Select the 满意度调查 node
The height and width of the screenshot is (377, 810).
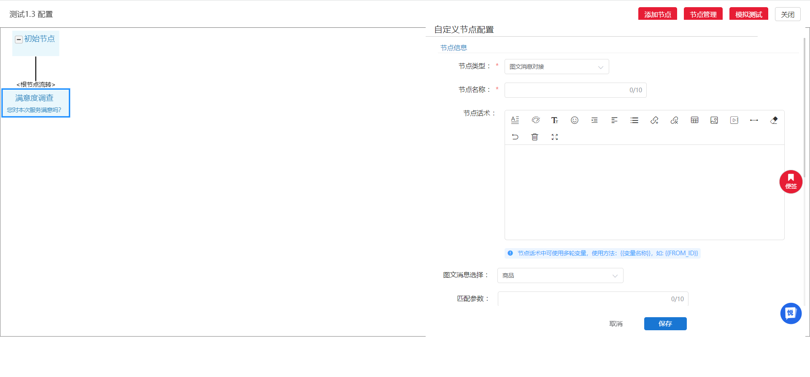point(35,103)
